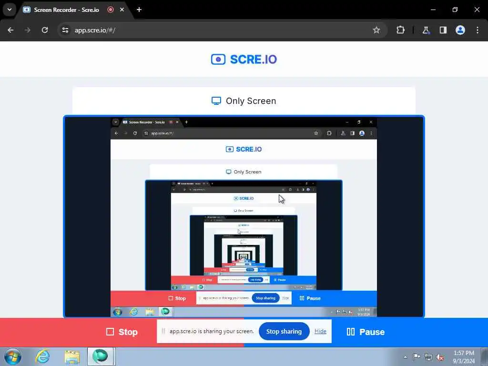Reload the app.scre.io page

pos(45,30)
